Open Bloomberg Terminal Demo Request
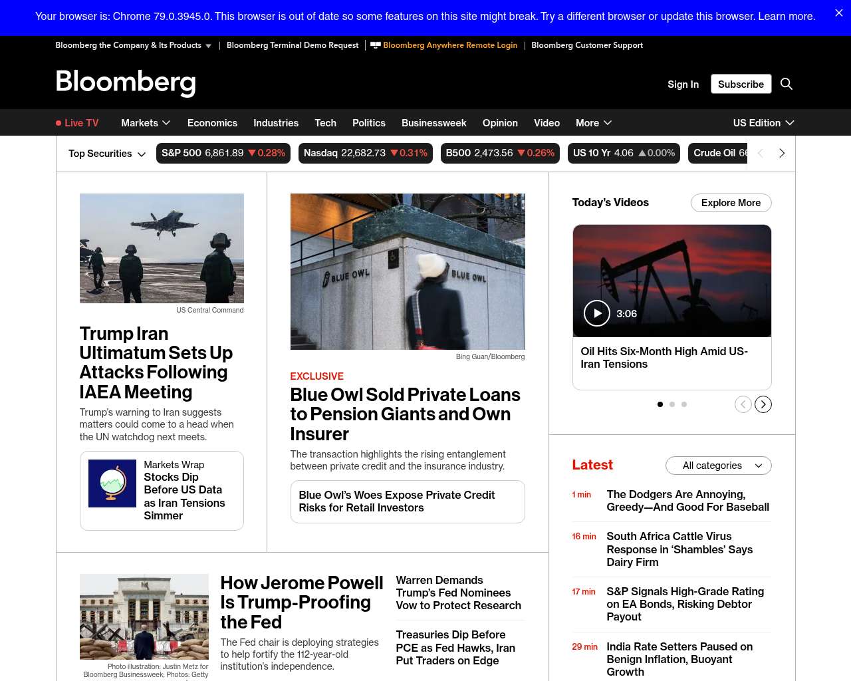The width and height of the screenshot is (851, 681). click(293, 45)
